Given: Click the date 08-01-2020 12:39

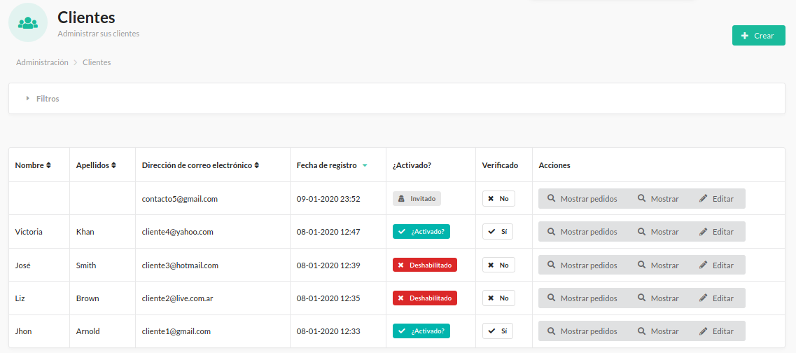Looking at the screenshot, I should click(x=328, y=265).
